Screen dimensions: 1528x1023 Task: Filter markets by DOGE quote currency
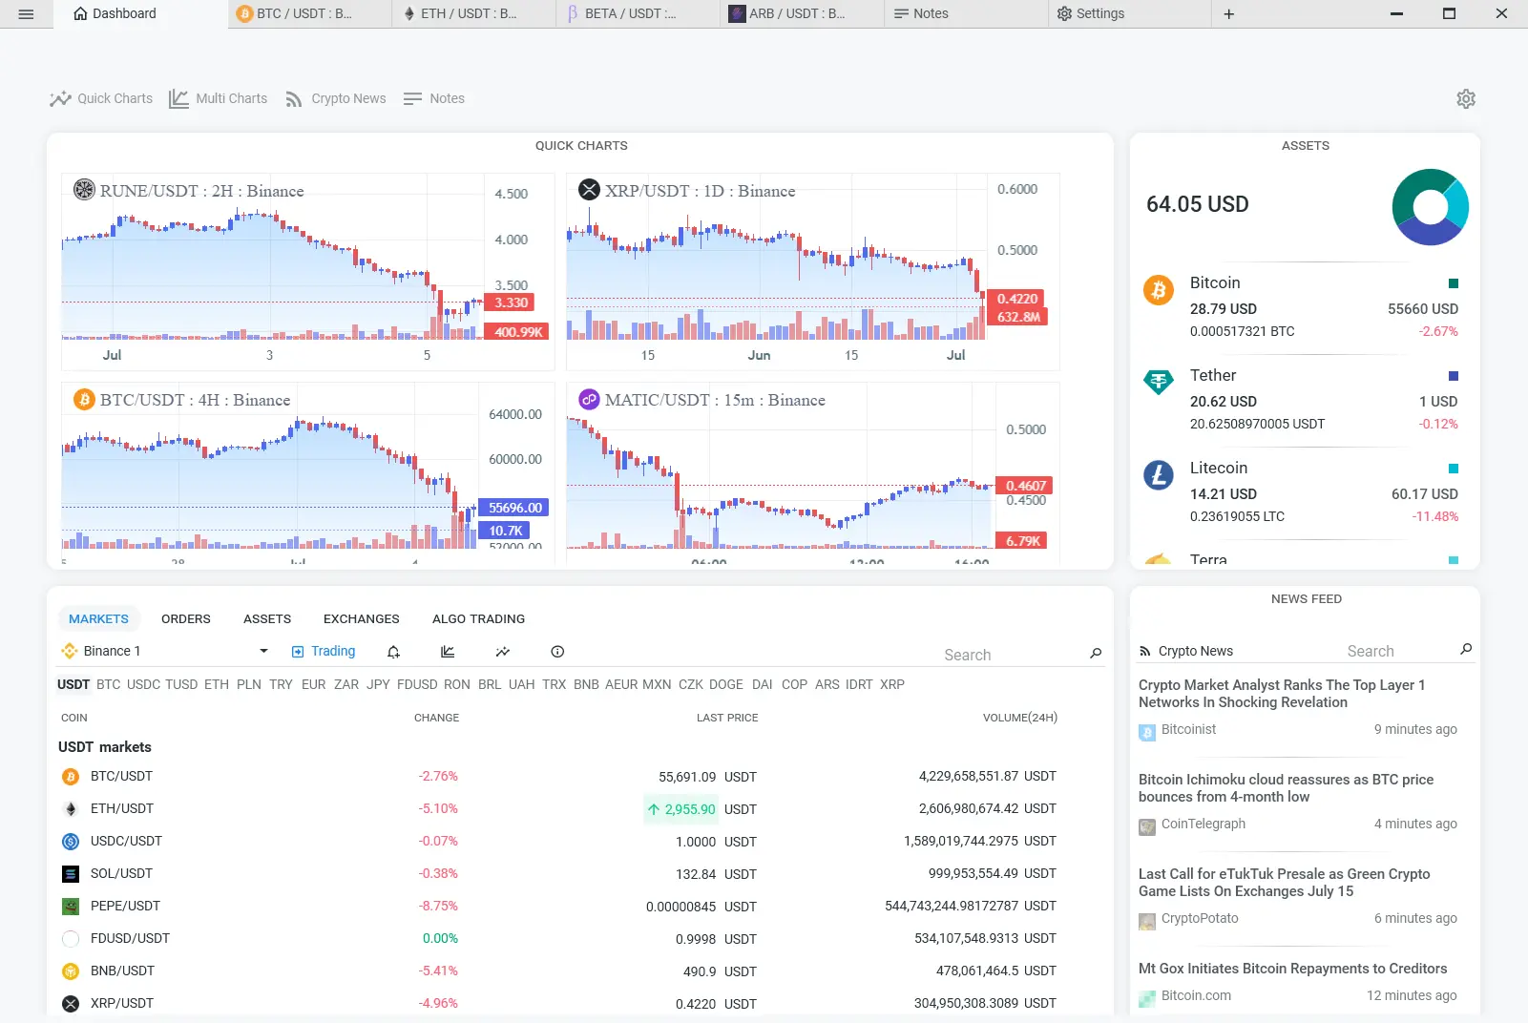pos(726,685)
